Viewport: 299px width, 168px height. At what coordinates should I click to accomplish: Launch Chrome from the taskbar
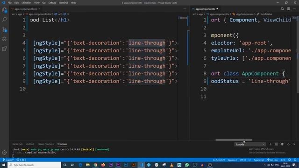tap(95, 165)
